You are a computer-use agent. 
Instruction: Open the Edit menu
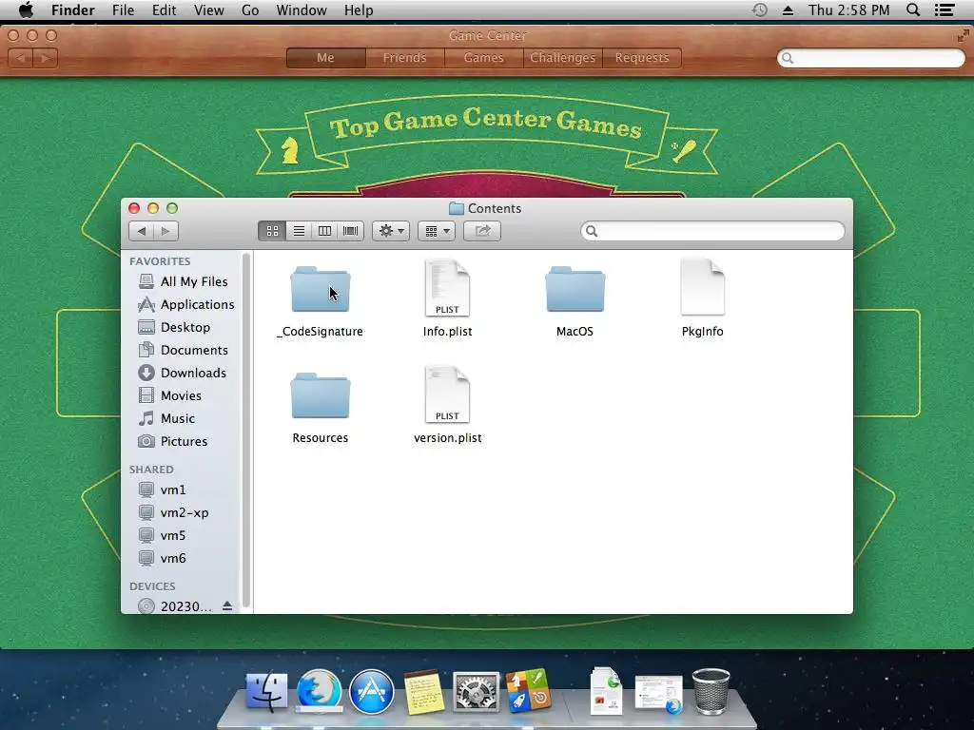(x=164, y=10)
